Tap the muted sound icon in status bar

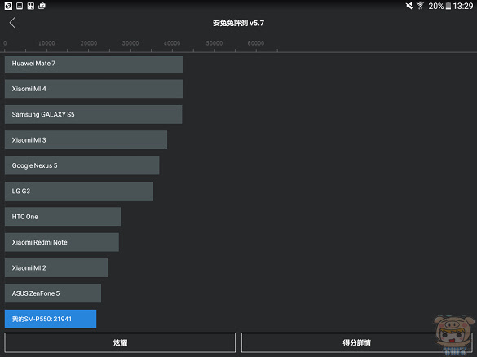coord(409,6)
